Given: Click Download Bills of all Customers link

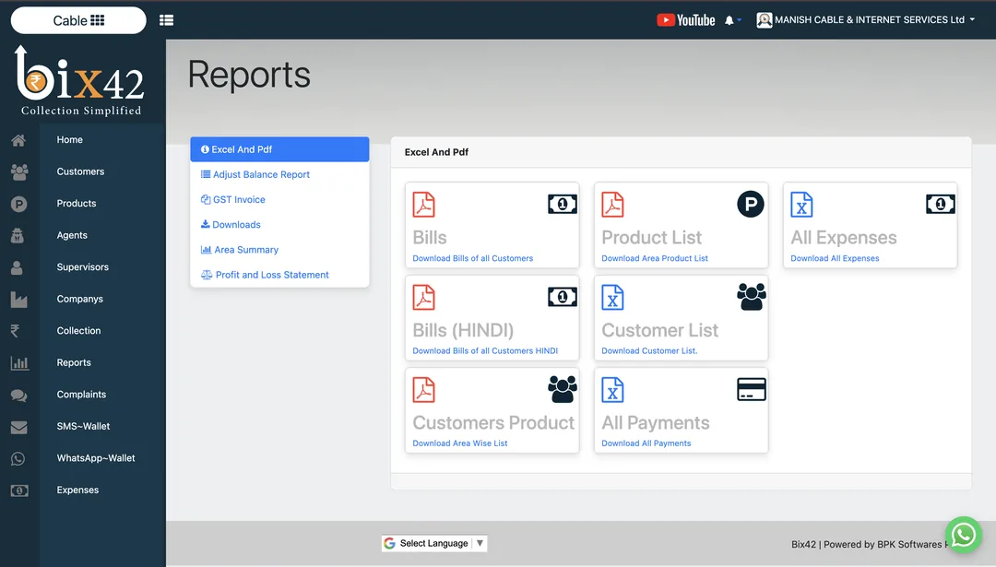Looking at the screenshot, I should click(x=472, y=258).
